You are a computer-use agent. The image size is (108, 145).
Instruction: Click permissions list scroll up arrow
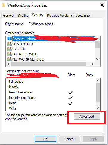98,81
